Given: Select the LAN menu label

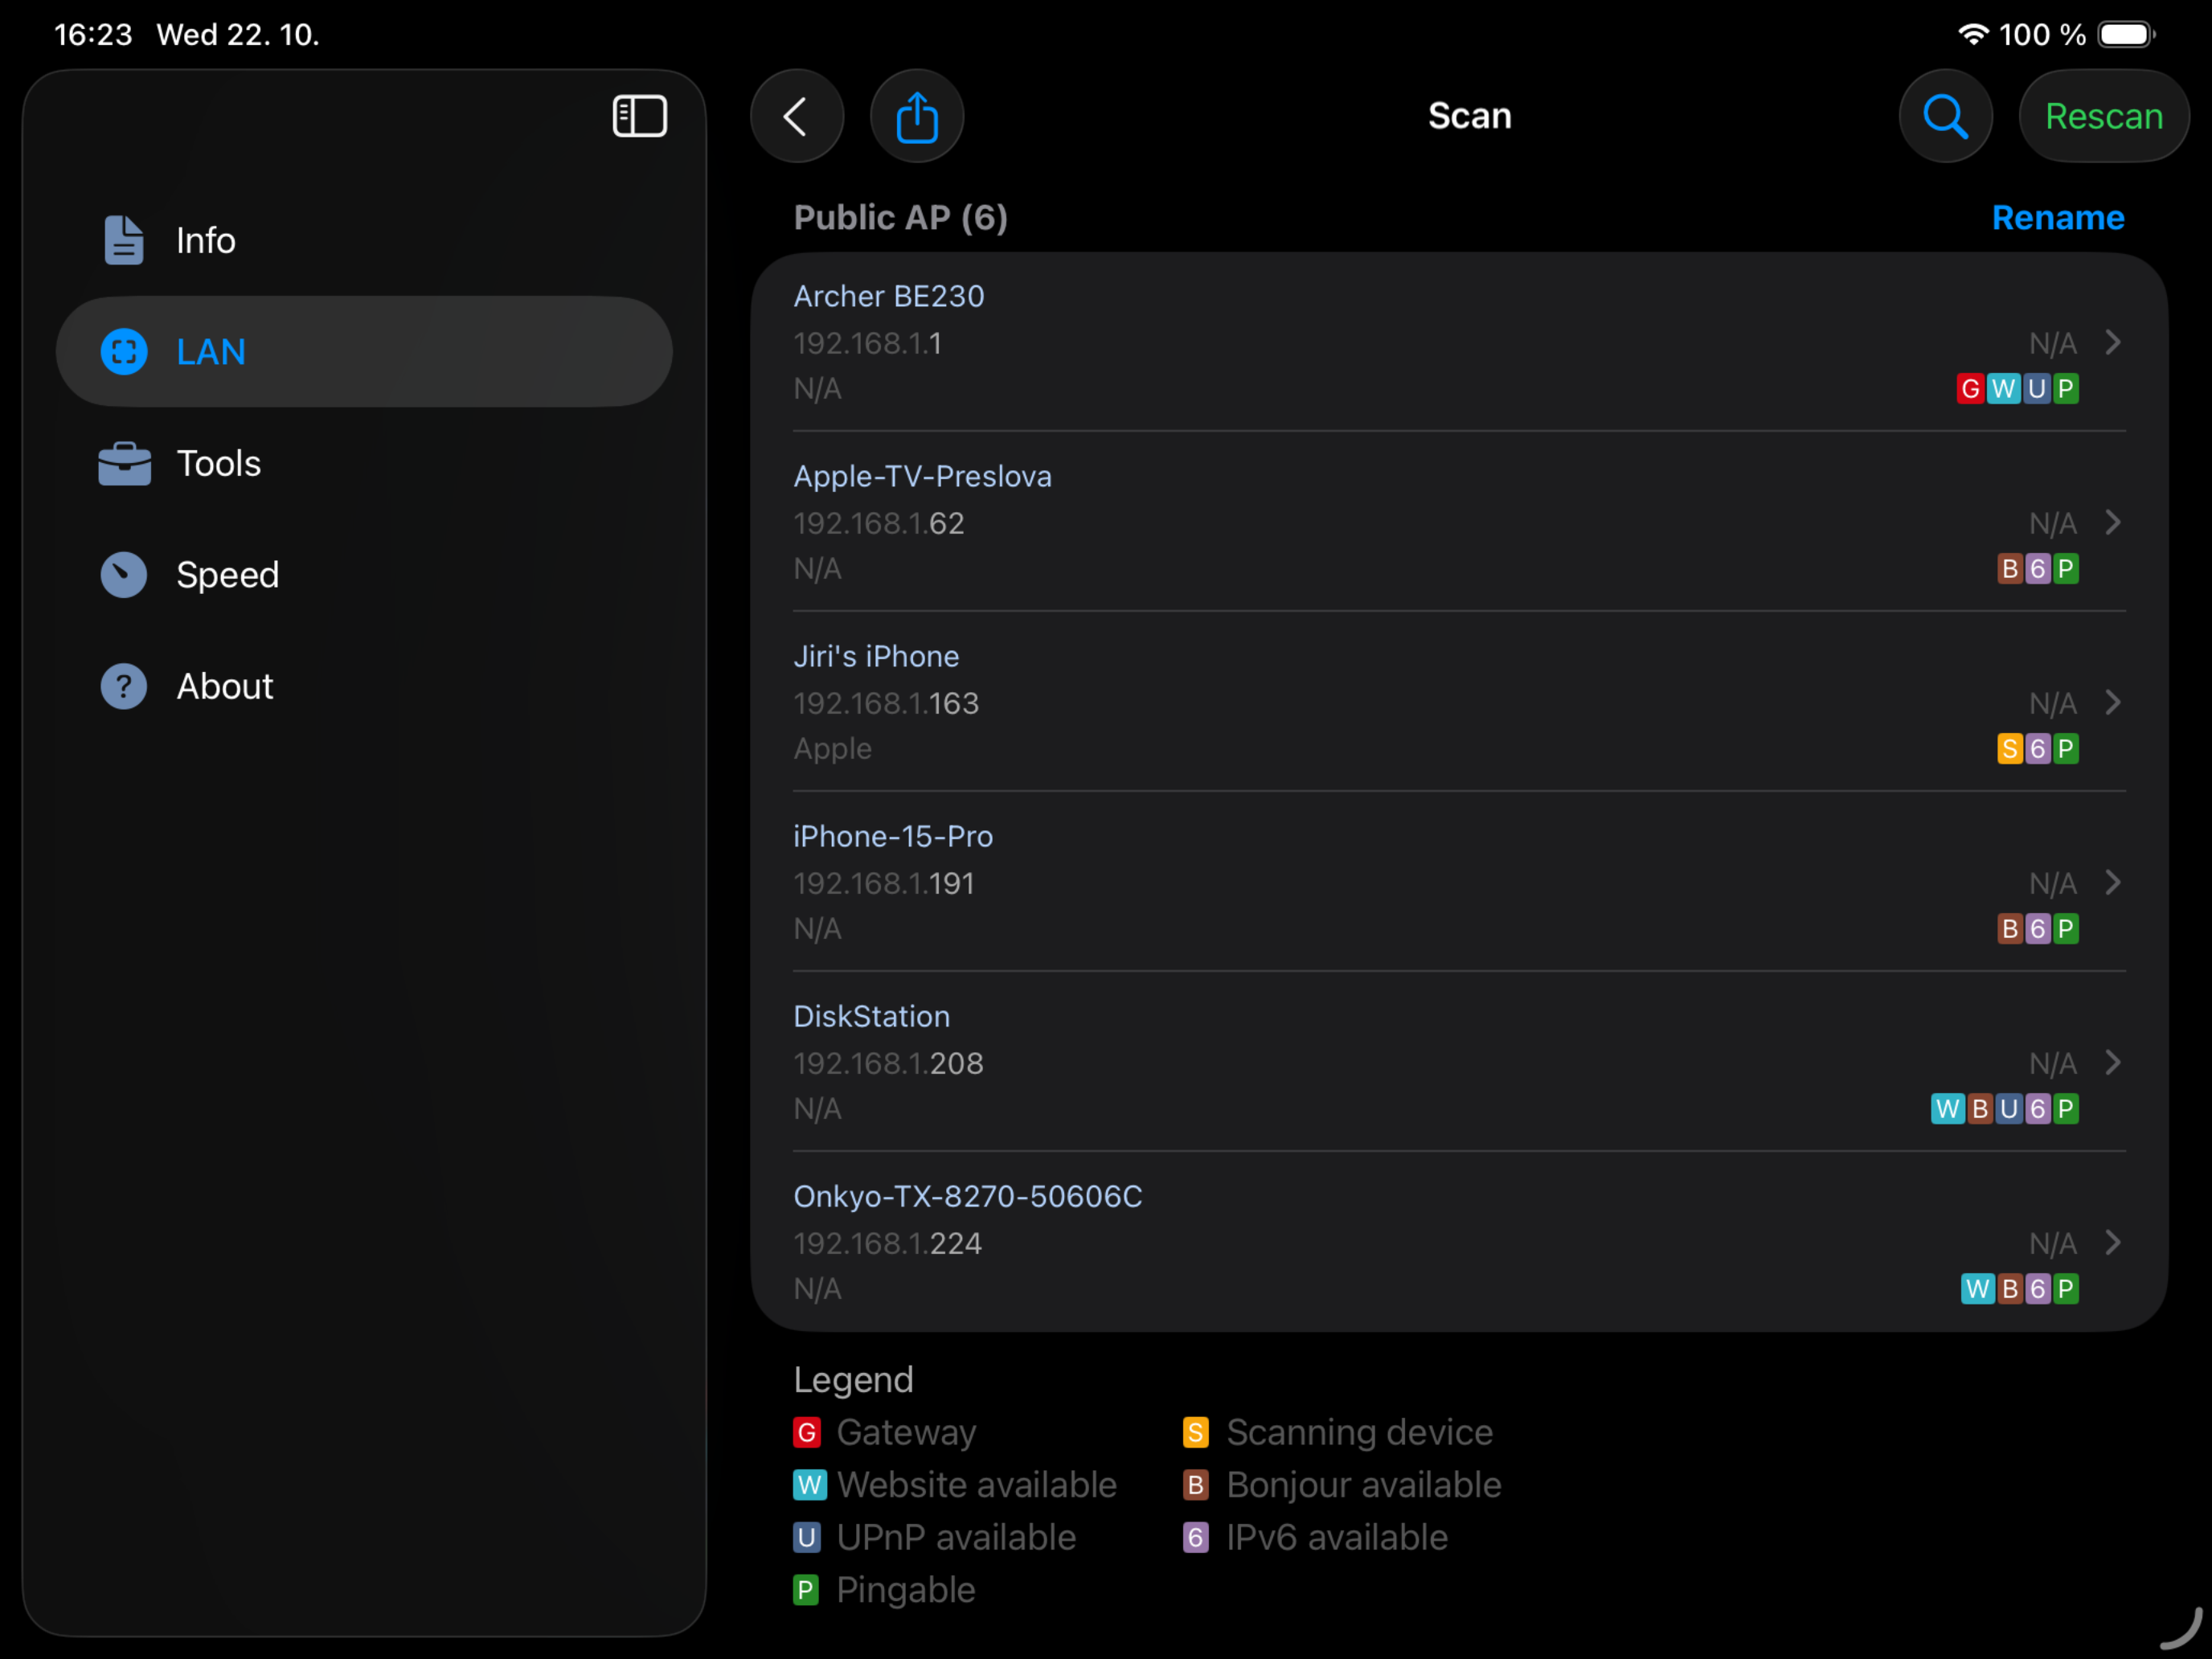Looking at the screenshot, I should click(x=211, y=351).
